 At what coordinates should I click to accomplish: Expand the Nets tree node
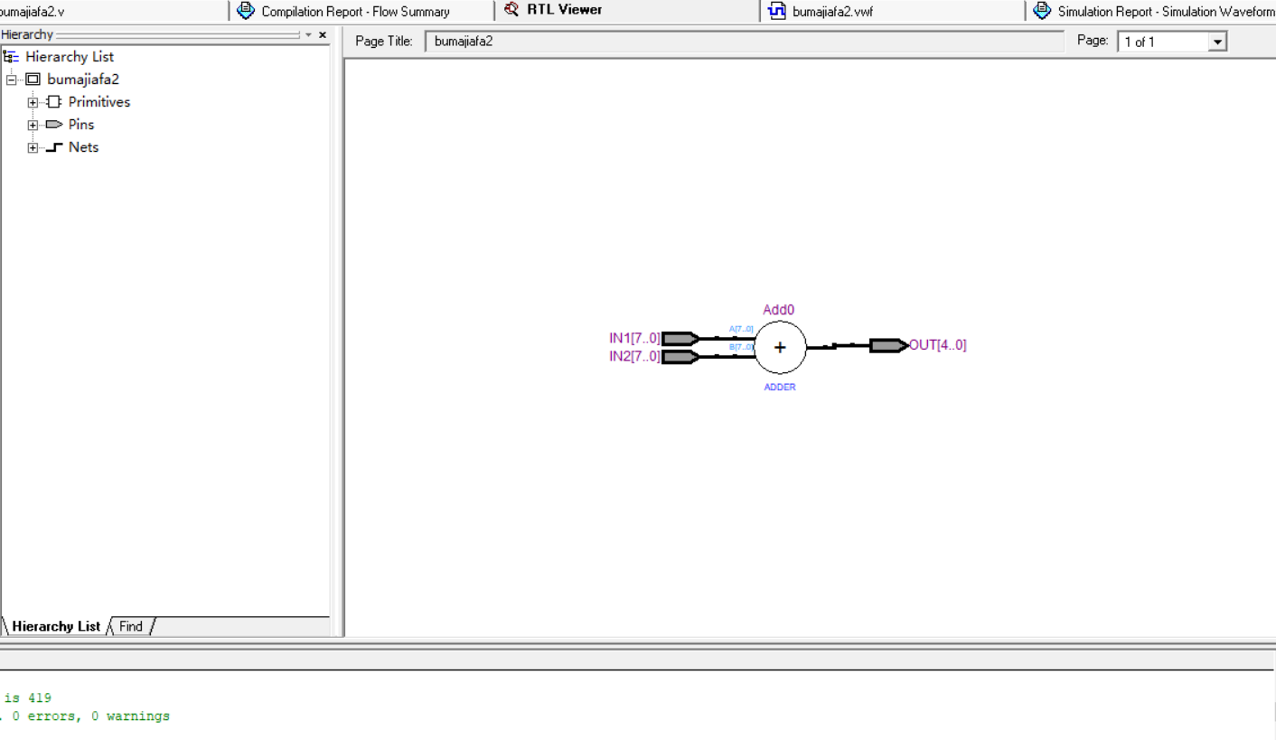click(x=33, y=147)
